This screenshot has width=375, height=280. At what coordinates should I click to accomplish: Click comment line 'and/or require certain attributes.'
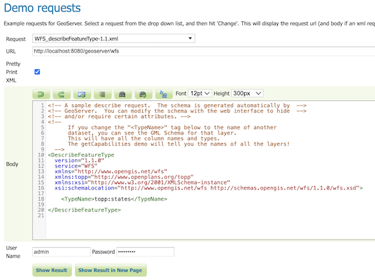click(119, 116)
